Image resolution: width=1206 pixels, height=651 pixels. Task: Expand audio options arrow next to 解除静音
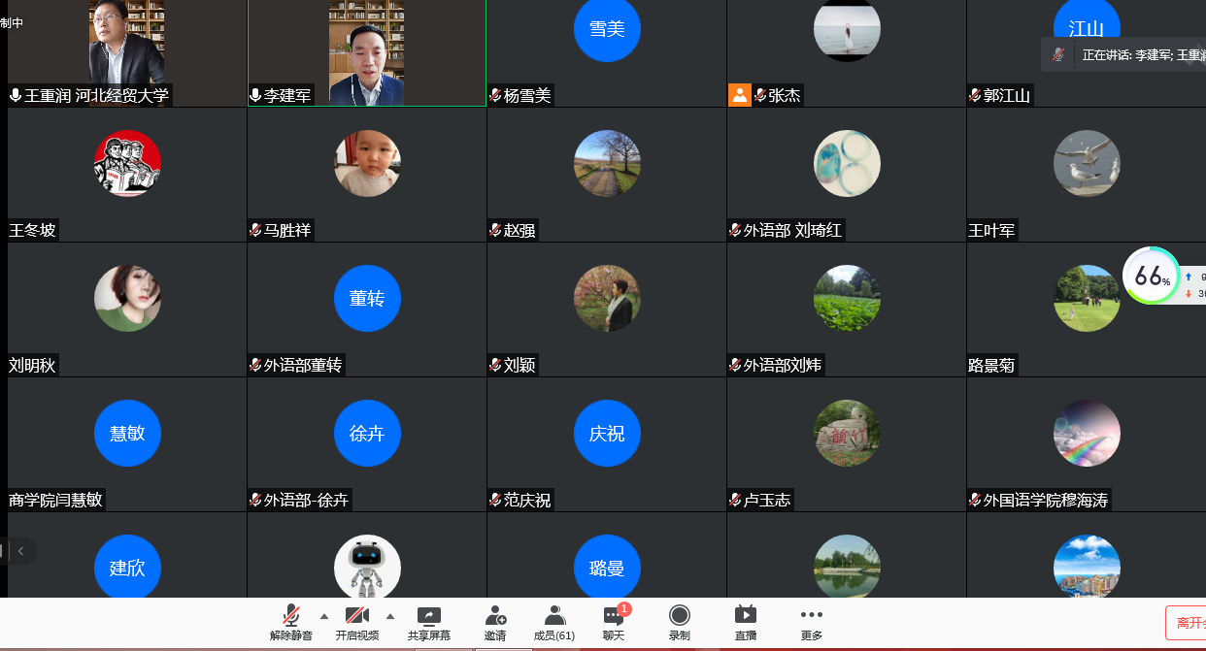click(324, 616)
